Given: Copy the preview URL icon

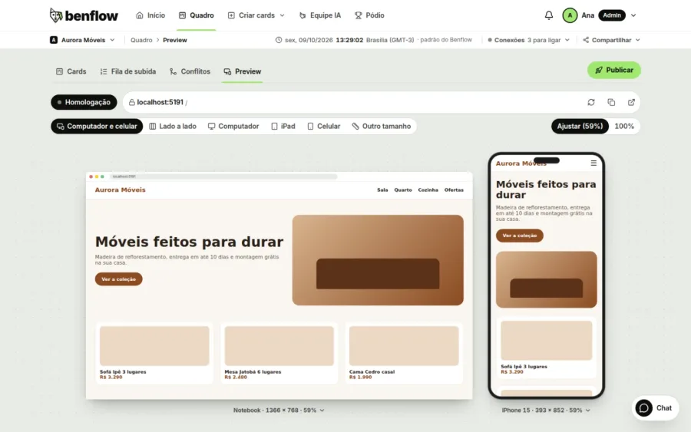Looking at the screenshot, I should (611, 102).
